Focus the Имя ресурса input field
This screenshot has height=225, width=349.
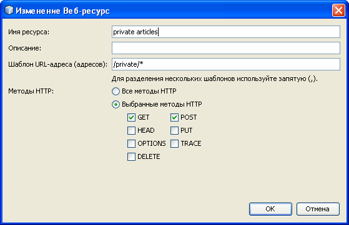tap(226, 32)
